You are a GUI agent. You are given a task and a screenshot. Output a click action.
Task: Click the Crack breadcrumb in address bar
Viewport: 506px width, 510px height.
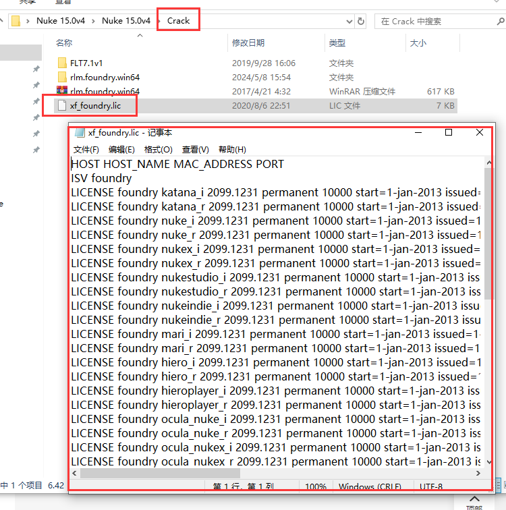pyautogui.click(x=178, y=21)
